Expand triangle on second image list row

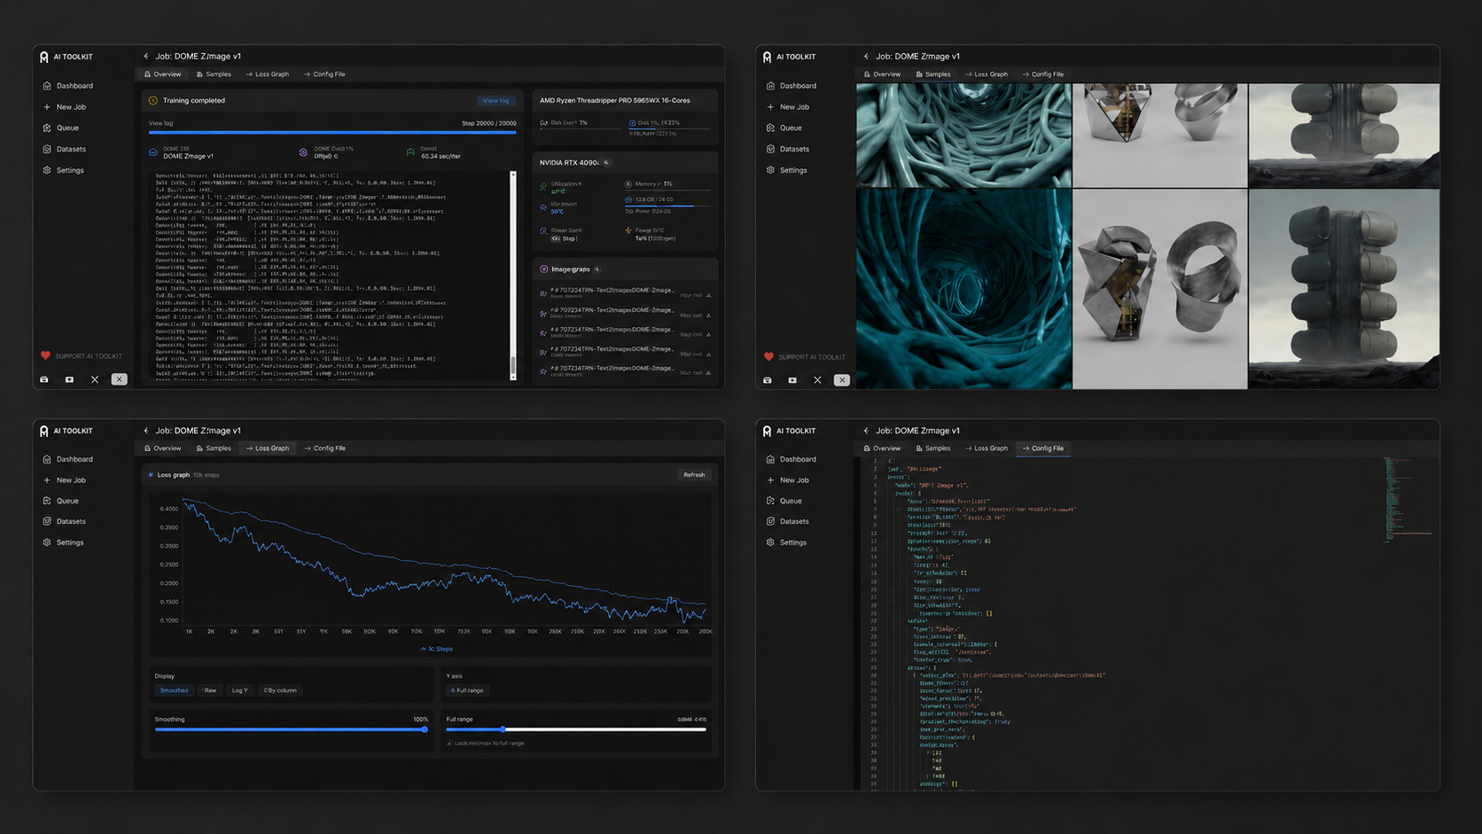pos(708,316)
